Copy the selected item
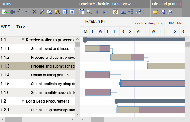190x122 pixels. point(50,12)
